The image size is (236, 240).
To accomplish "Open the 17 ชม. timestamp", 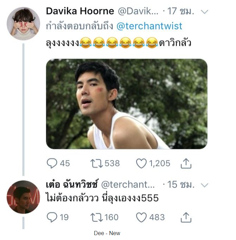I will tap(180, 11).
